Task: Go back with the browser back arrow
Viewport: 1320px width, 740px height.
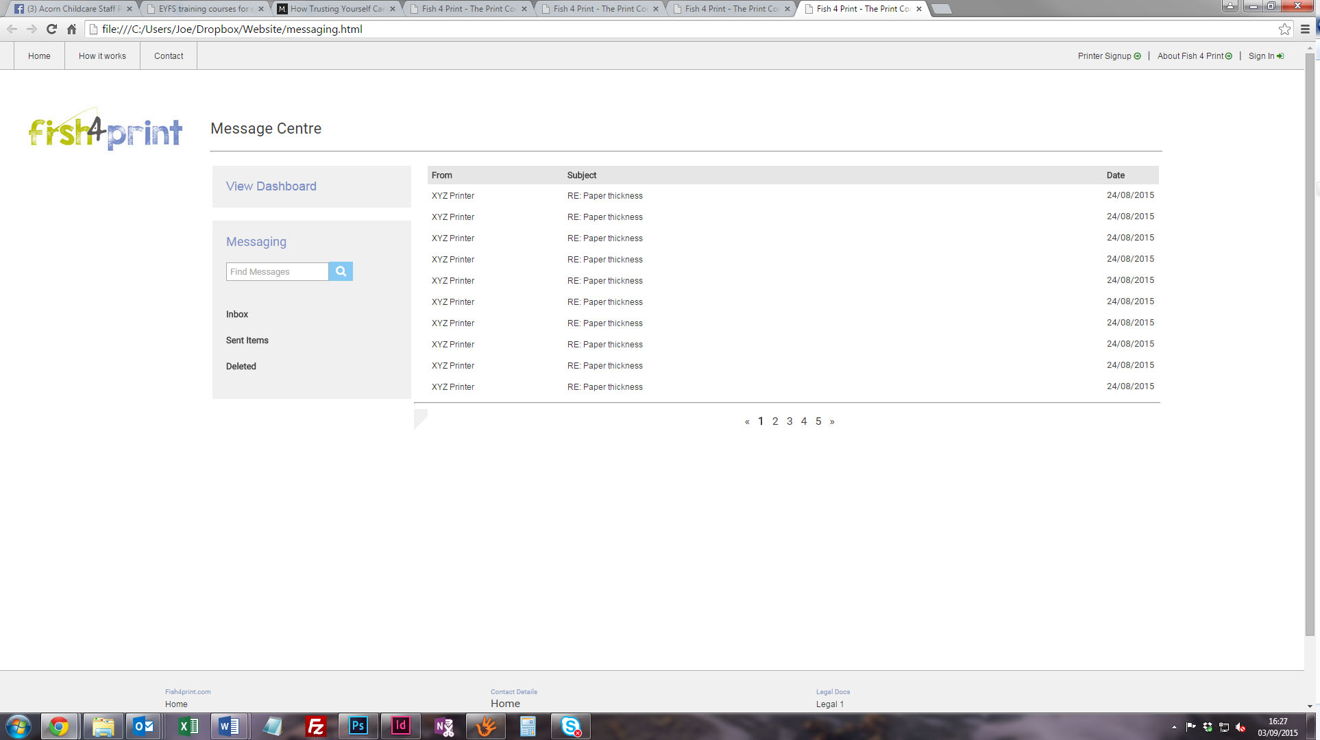Action: 12,29
